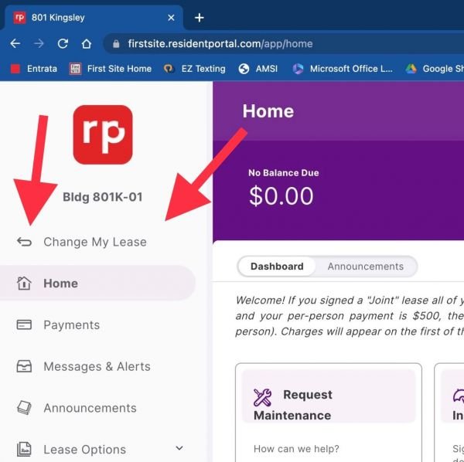The image size is (464, 462).
Task: Open the Google Sheets bookmark
Action: pos(435,69)
